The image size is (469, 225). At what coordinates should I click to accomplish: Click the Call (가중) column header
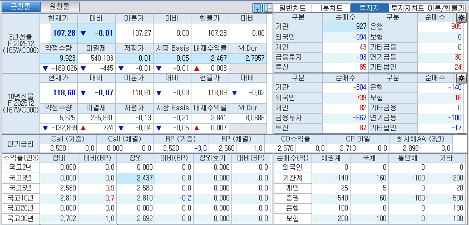pyautogui.click(x=68, y=139)
